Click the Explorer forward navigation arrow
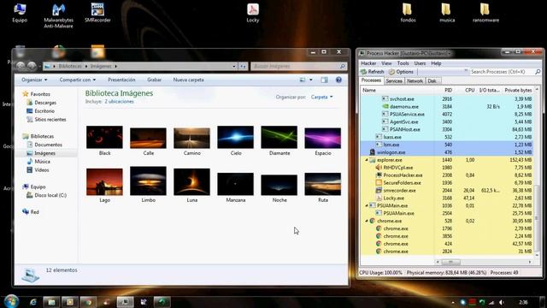Image resolution: width=547 pixels, height=308 pixels. click(x=32, y=66)
